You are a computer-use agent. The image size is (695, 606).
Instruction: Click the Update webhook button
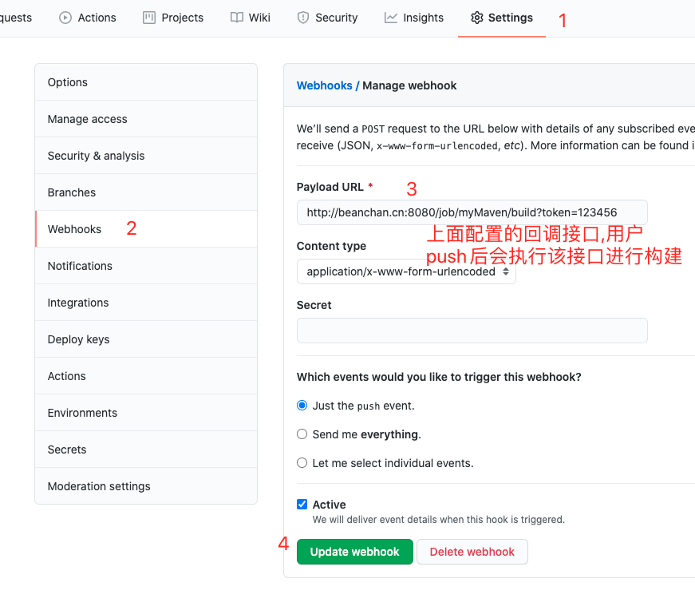pos(354,552)
